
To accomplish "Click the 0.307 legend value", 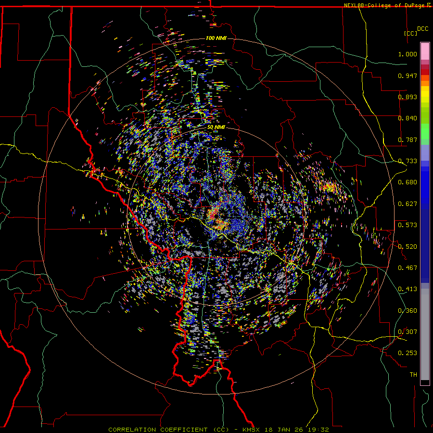I will 408,332.
